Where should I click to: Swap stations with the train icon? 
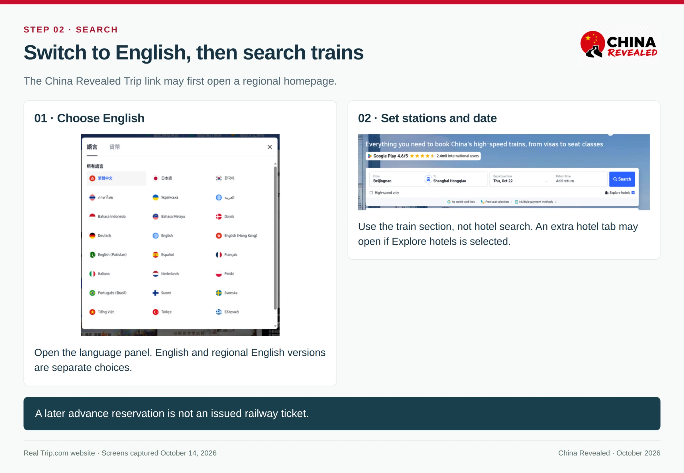(x=428, y=179)
